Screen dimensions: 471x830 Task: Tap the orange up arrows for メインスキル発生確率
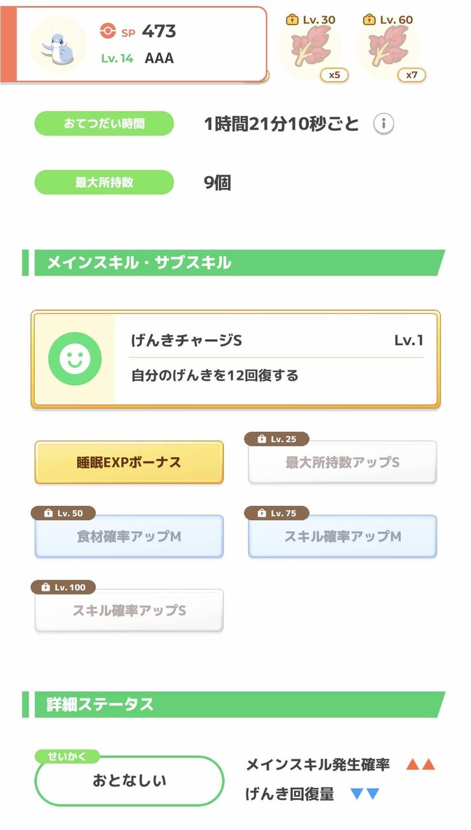tap(420, 765)
